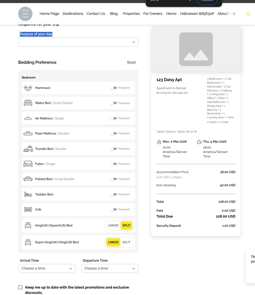
Task: Click the nav bar right-scroll chevron
Action: point(234,14)
